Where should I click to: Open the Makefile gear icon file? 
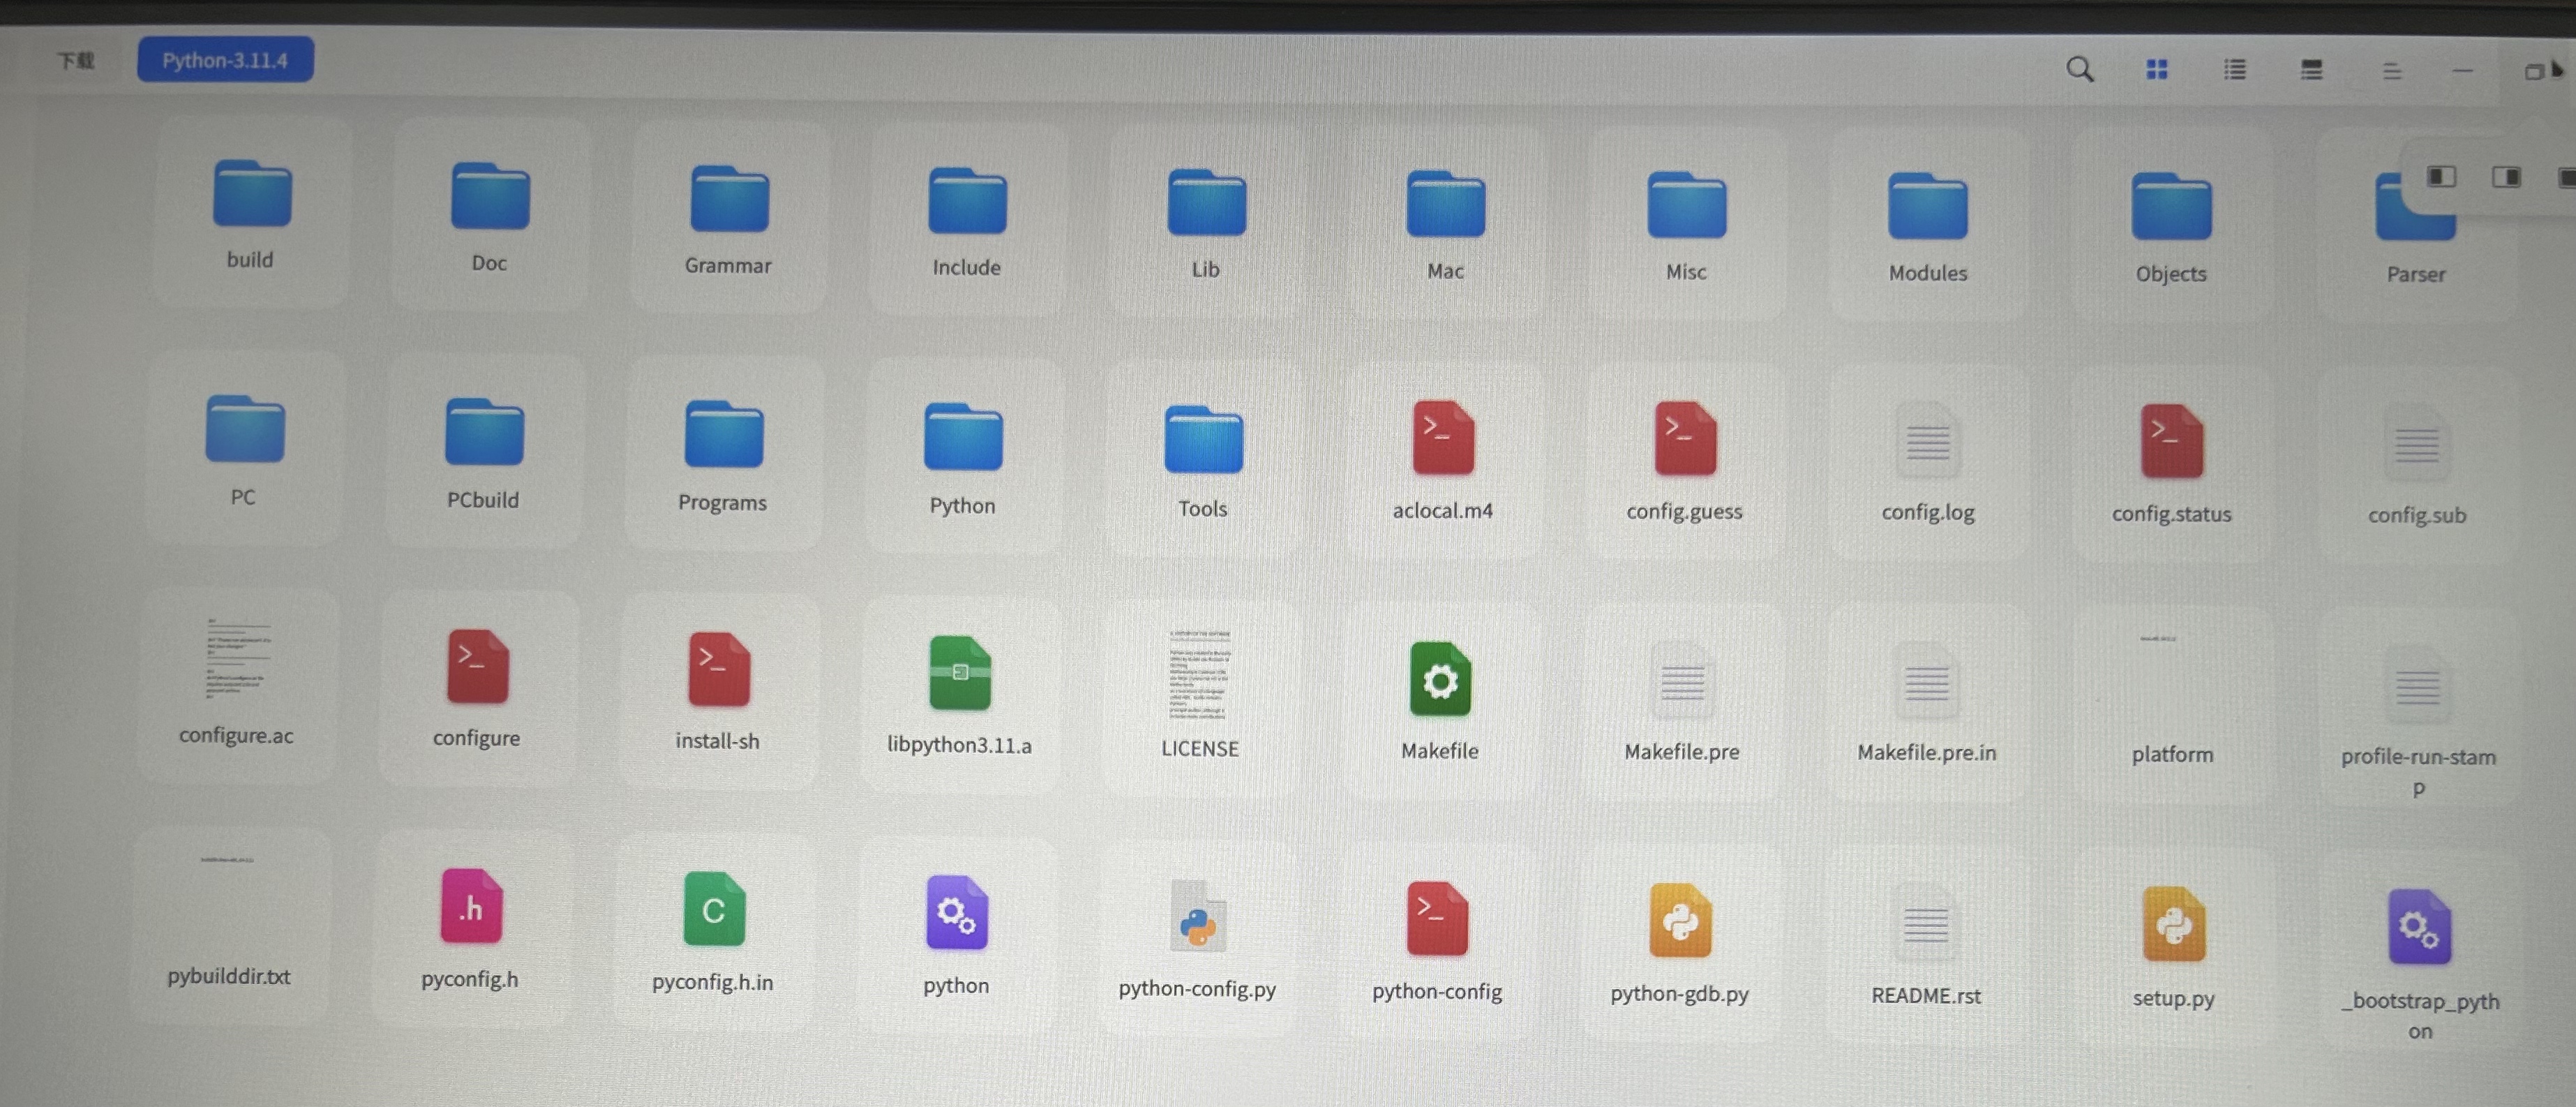1440,681
